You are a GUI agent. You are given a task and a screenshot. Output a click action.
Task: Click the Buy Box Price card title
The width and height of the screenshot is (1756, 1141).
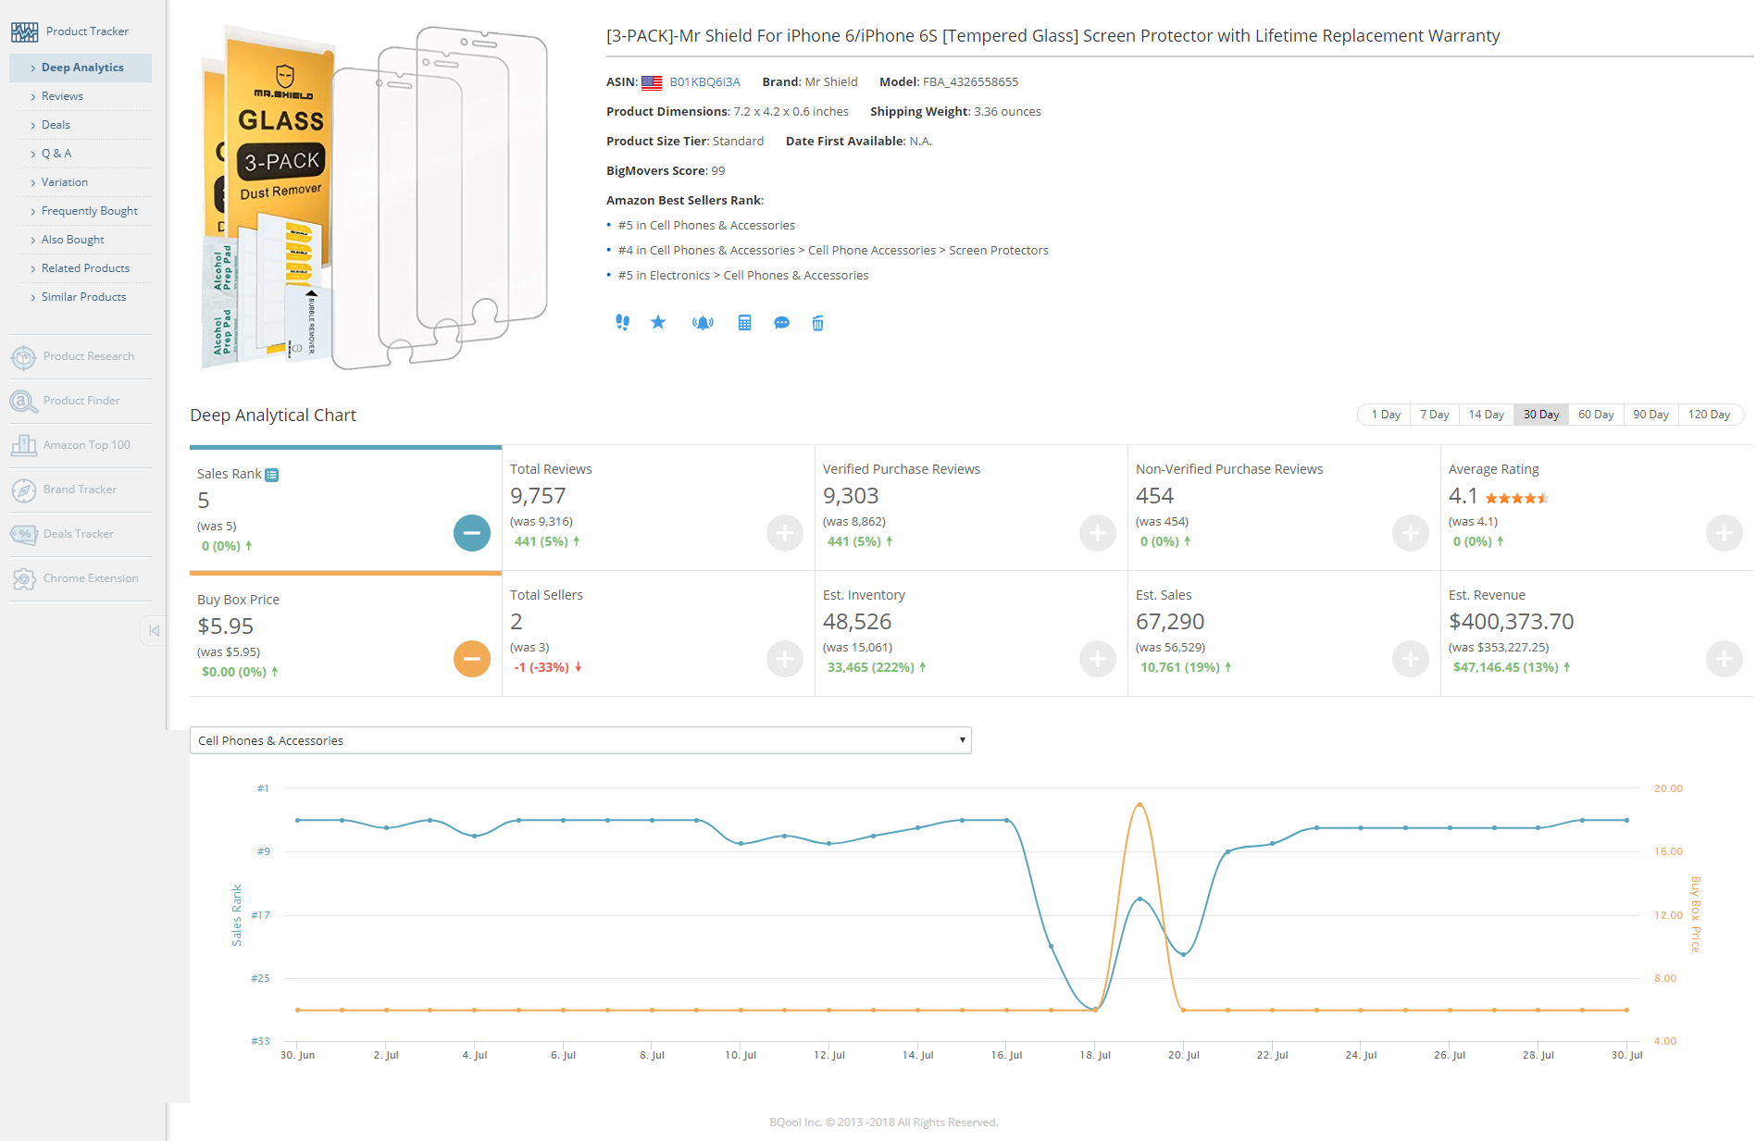(238, 600)
